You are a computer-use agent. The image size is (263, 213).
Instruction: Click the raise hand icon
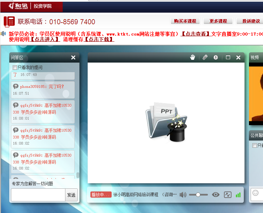(193, 57)
